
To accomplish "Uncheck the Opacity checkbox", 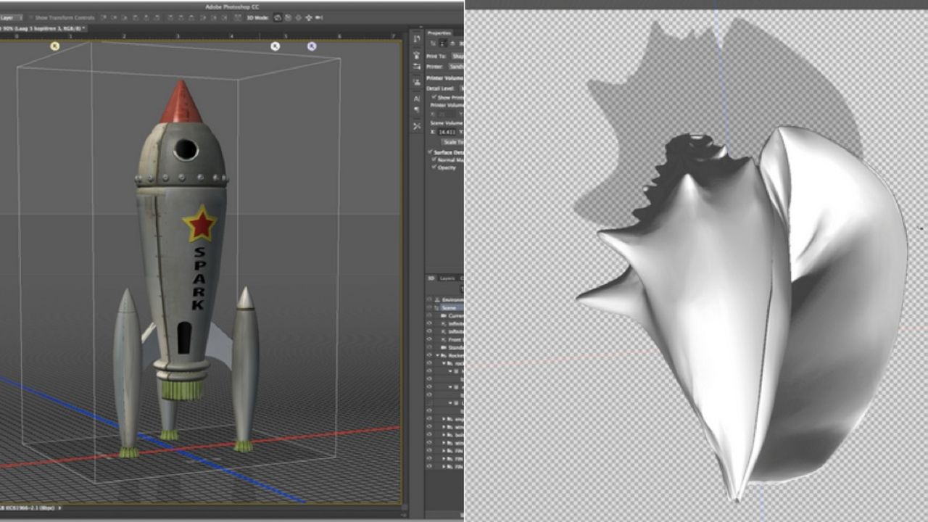I will [x=434, y=167].
